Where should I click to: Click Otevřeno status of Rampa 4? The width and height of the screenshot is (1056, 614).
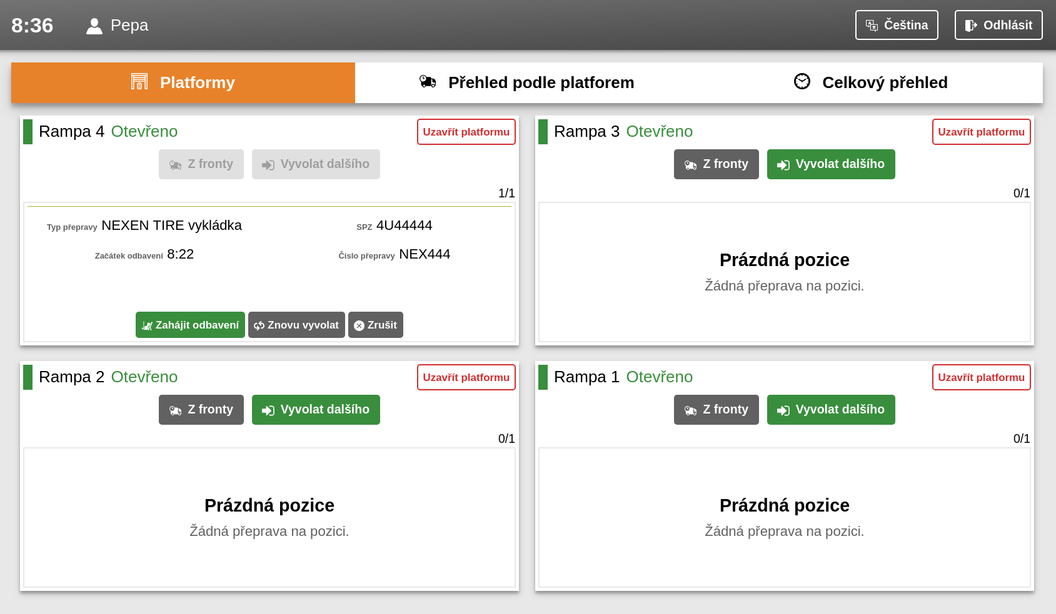click(x=144, y=131)
